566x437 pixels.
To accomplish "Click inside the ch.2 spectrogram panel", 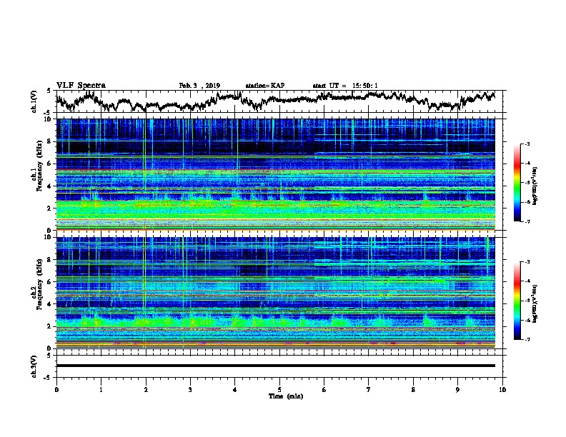I will pyautogui.click(x=275, y=293).
